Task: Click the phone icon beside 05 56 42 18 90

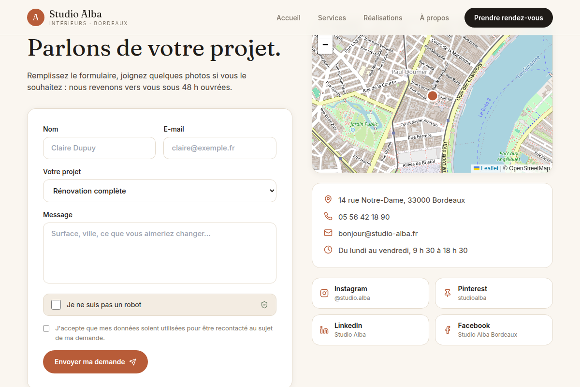Action: click(328, 217)
